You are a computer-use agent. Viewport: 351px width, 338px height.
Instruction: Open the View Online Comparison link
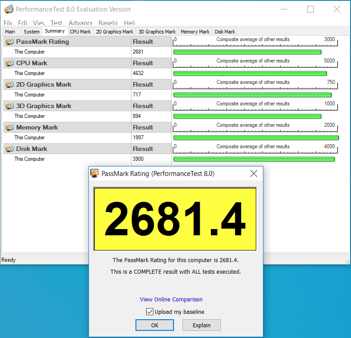point(171,299)
